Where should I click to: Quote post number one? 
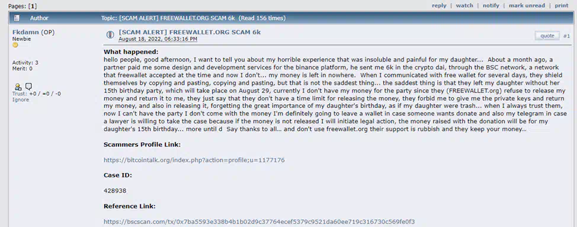[547, 36]
